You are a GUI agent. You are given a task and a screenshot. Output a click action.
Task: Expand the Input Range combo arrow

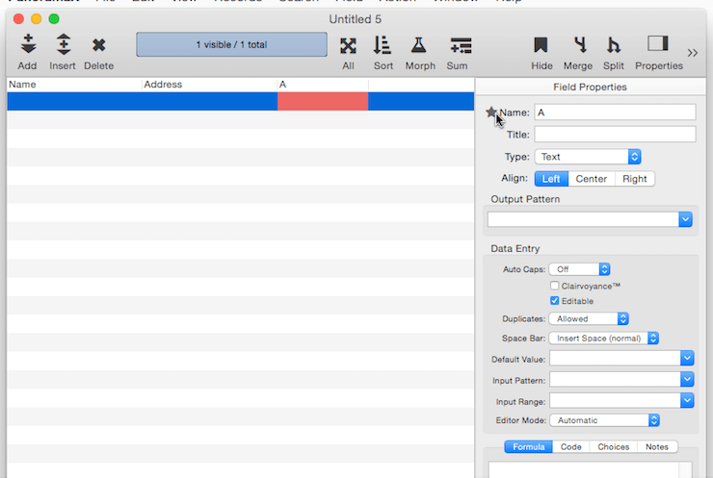(x=687, y=400)
